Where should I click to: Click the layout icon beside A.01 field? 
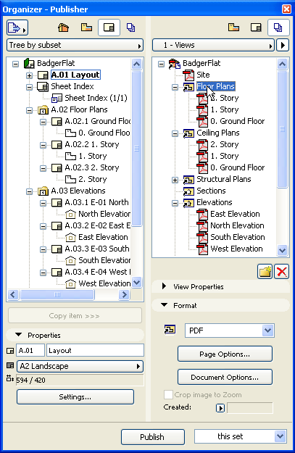(x=10, y=351)
